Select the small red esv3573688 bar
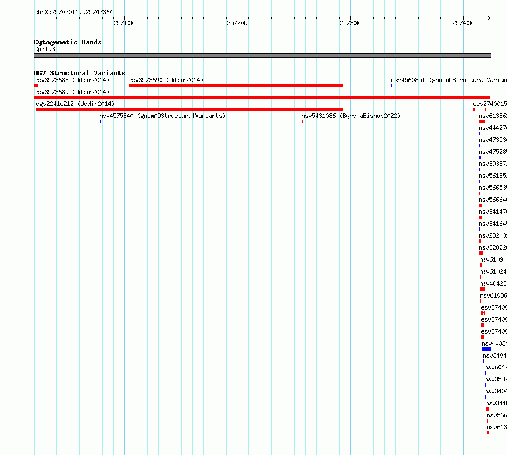The width and height of the screenshot is (507, 455). (x=35, y=86)
